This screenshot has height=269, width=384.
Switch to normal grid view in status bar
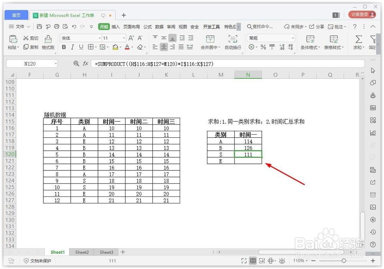click(x=253, y=261)
